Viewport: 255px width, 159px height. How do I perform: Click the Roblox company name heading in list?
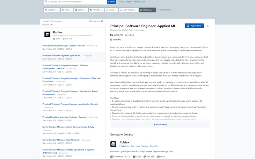pos(58,32)
